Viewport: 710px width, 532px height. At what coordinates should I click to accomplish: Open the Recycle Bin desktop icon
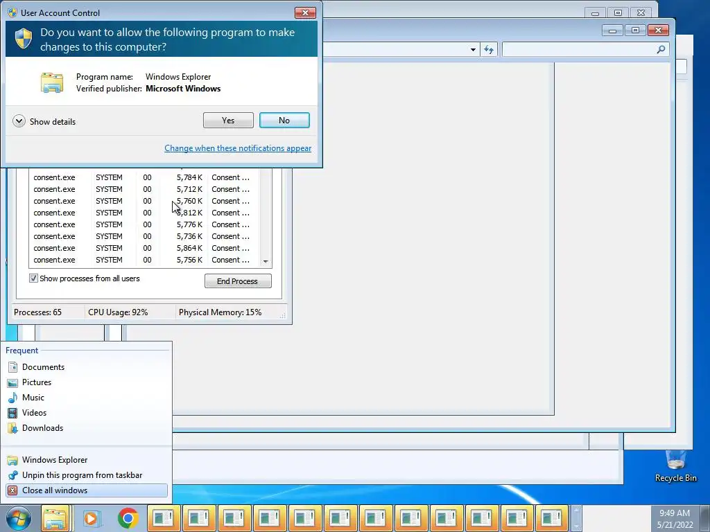675,466
